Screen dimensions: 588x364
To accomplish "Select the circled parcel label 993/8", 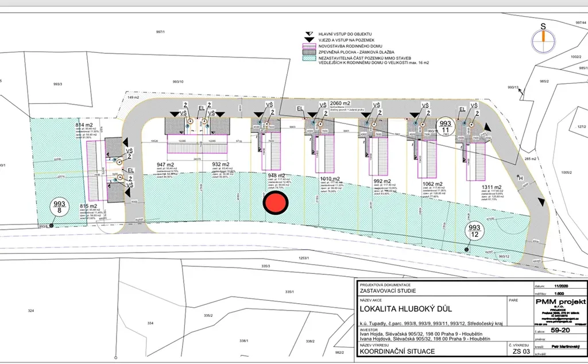I will click(60, 206).
